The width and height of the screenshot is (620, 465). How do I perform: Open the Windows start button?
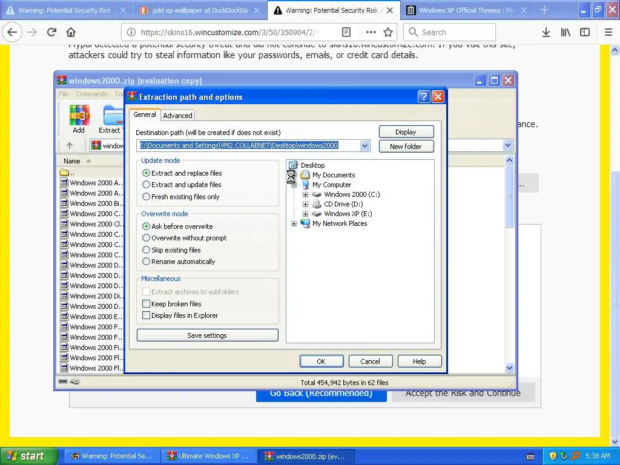click(x=28, y=457)
